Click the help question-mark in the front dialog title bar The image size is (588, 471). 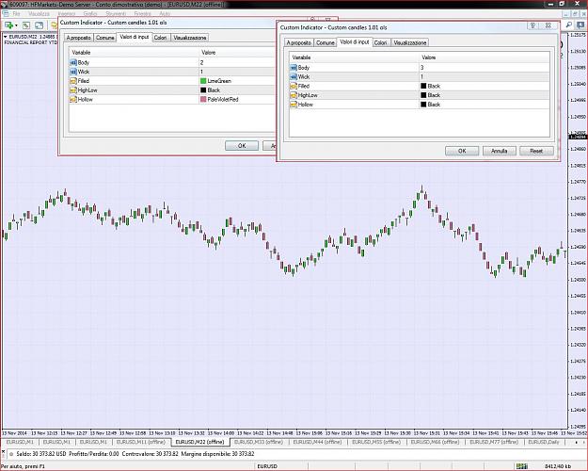(532, 25)
